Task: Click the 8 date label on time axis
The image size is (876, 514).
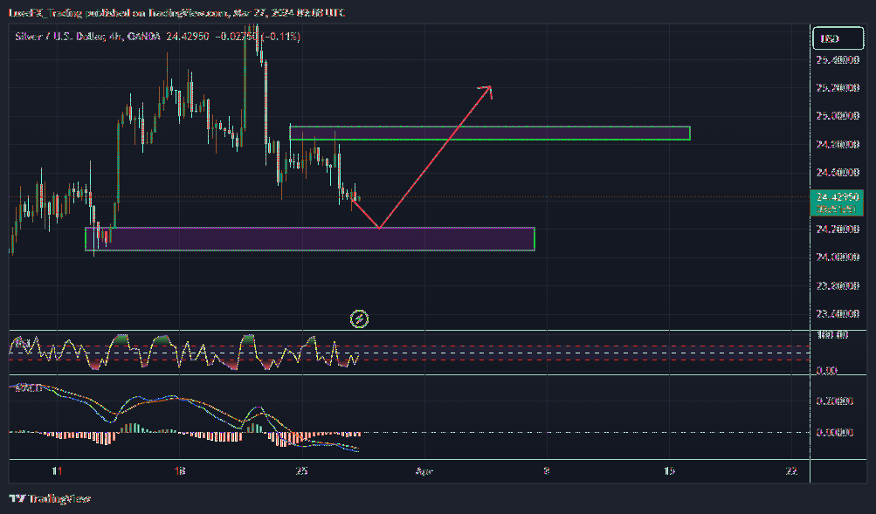Action: (547, 471)
